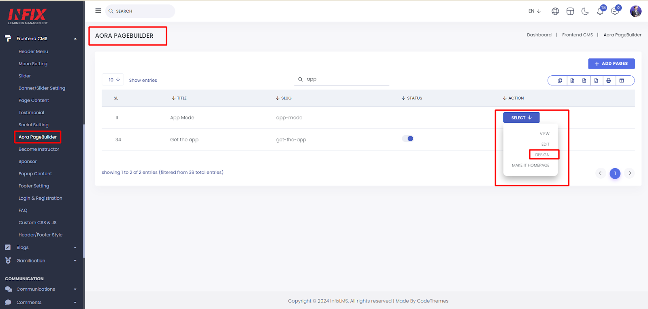Go to next page arrow

tap(629, 173)
